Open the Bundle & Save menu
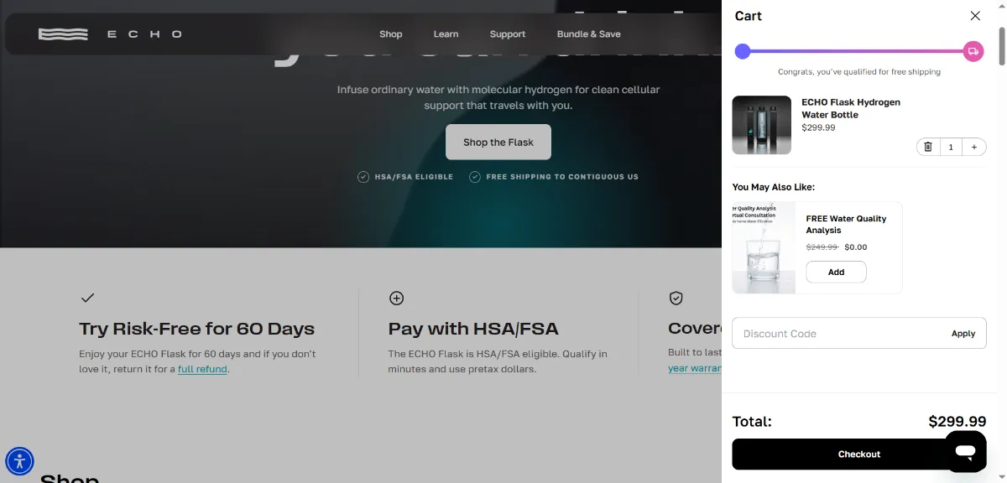The width and height of the screenshot is (1007, 483). pyautogui.click(x=589, y=34)
